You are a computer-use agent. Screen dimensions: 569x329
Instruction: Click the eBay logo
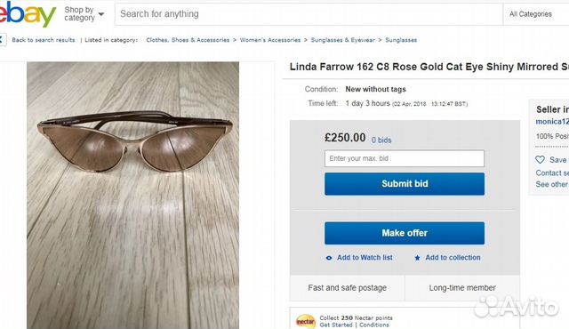coord(28,14)
